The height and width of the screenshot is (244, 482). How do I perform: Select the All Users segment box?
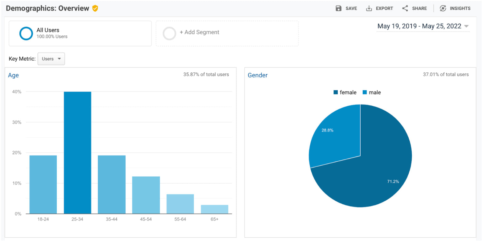coord(80,33)
